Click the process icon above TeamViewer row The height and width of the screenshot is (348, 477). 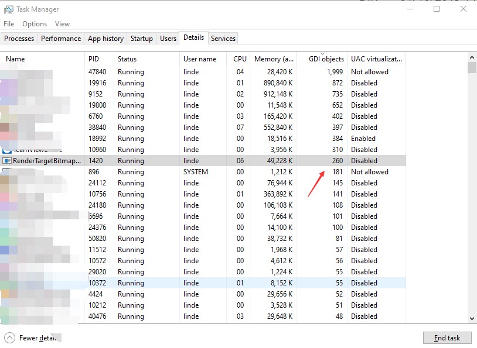(7, 138)
